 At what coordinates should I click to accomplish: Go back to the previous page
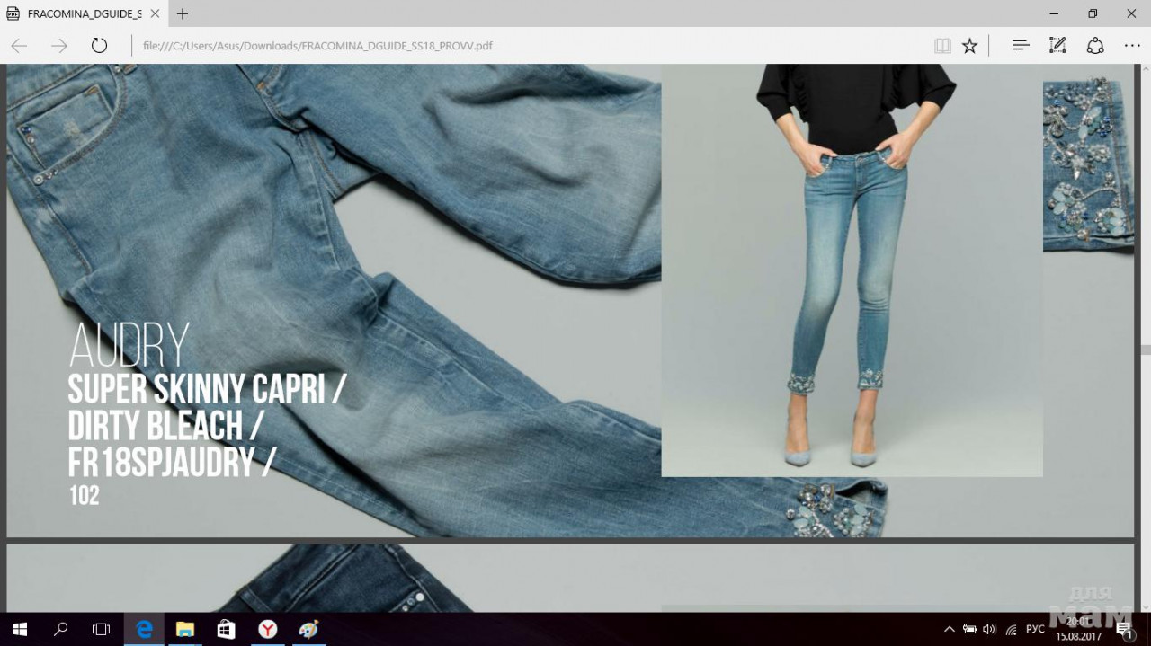point(19,46)
